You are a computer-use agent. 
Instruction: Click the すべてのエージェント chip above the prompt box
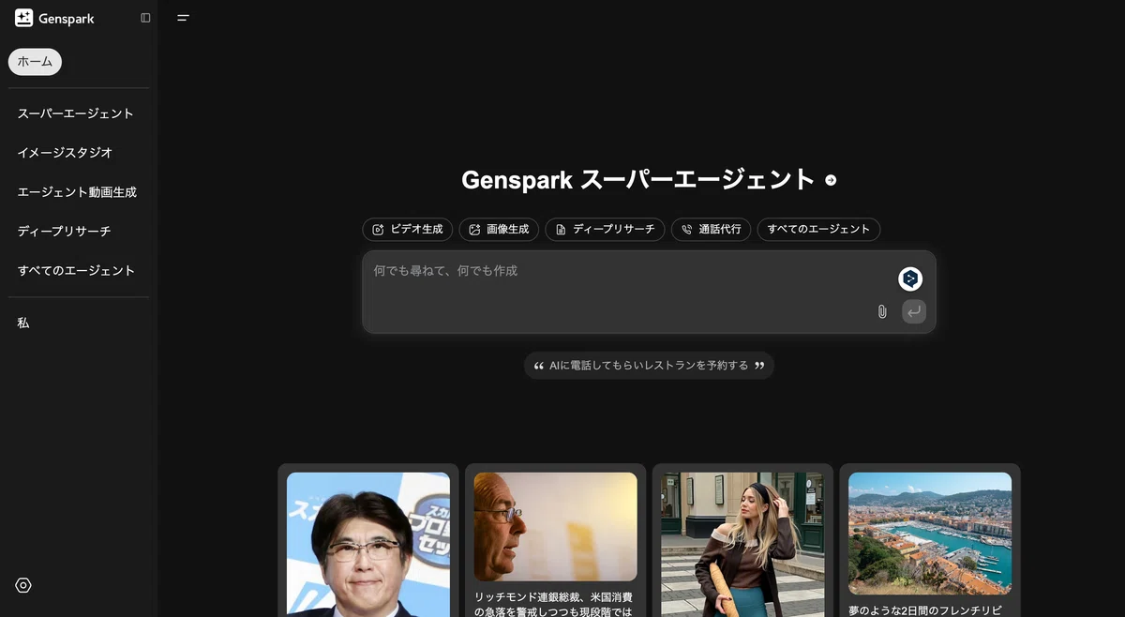(818, 230)
